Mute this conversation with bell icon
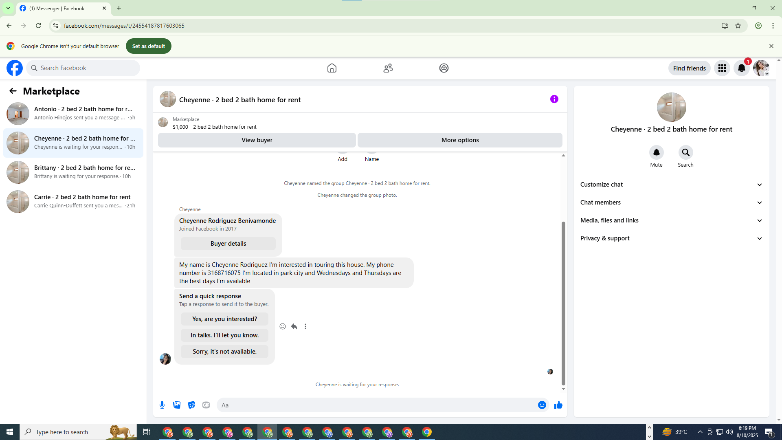Screen dimensions: 782x440 [x=656, y=152]
